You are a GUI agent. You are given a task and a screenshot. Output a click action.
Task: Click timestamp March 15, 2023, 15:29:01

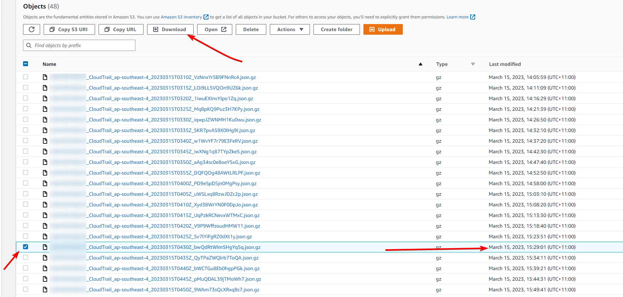click(x=532, y=247)
